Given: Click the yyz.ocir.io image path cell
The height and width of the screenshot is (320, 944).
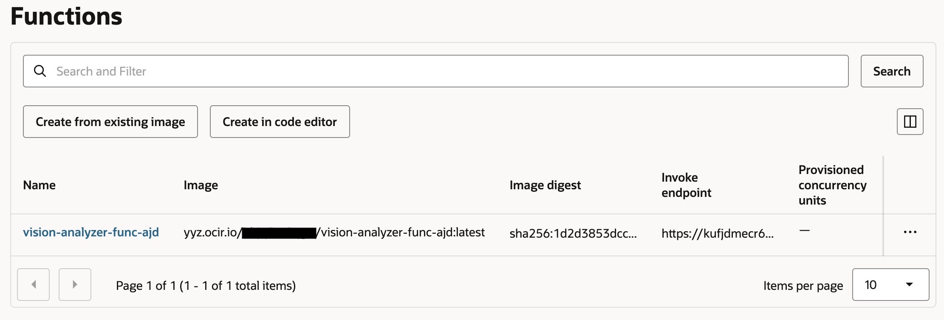Looking at the screenshot, I should (x=334, y=232).
